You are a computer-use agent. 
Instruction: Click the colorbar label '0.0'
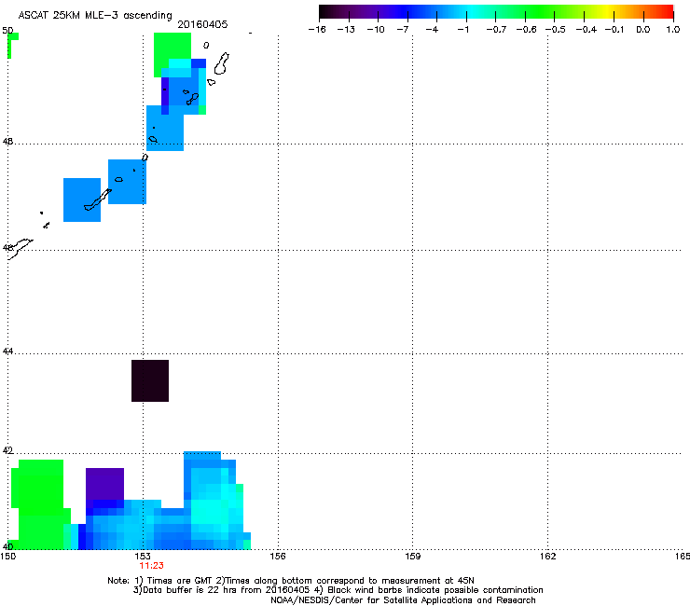[643, 30]
